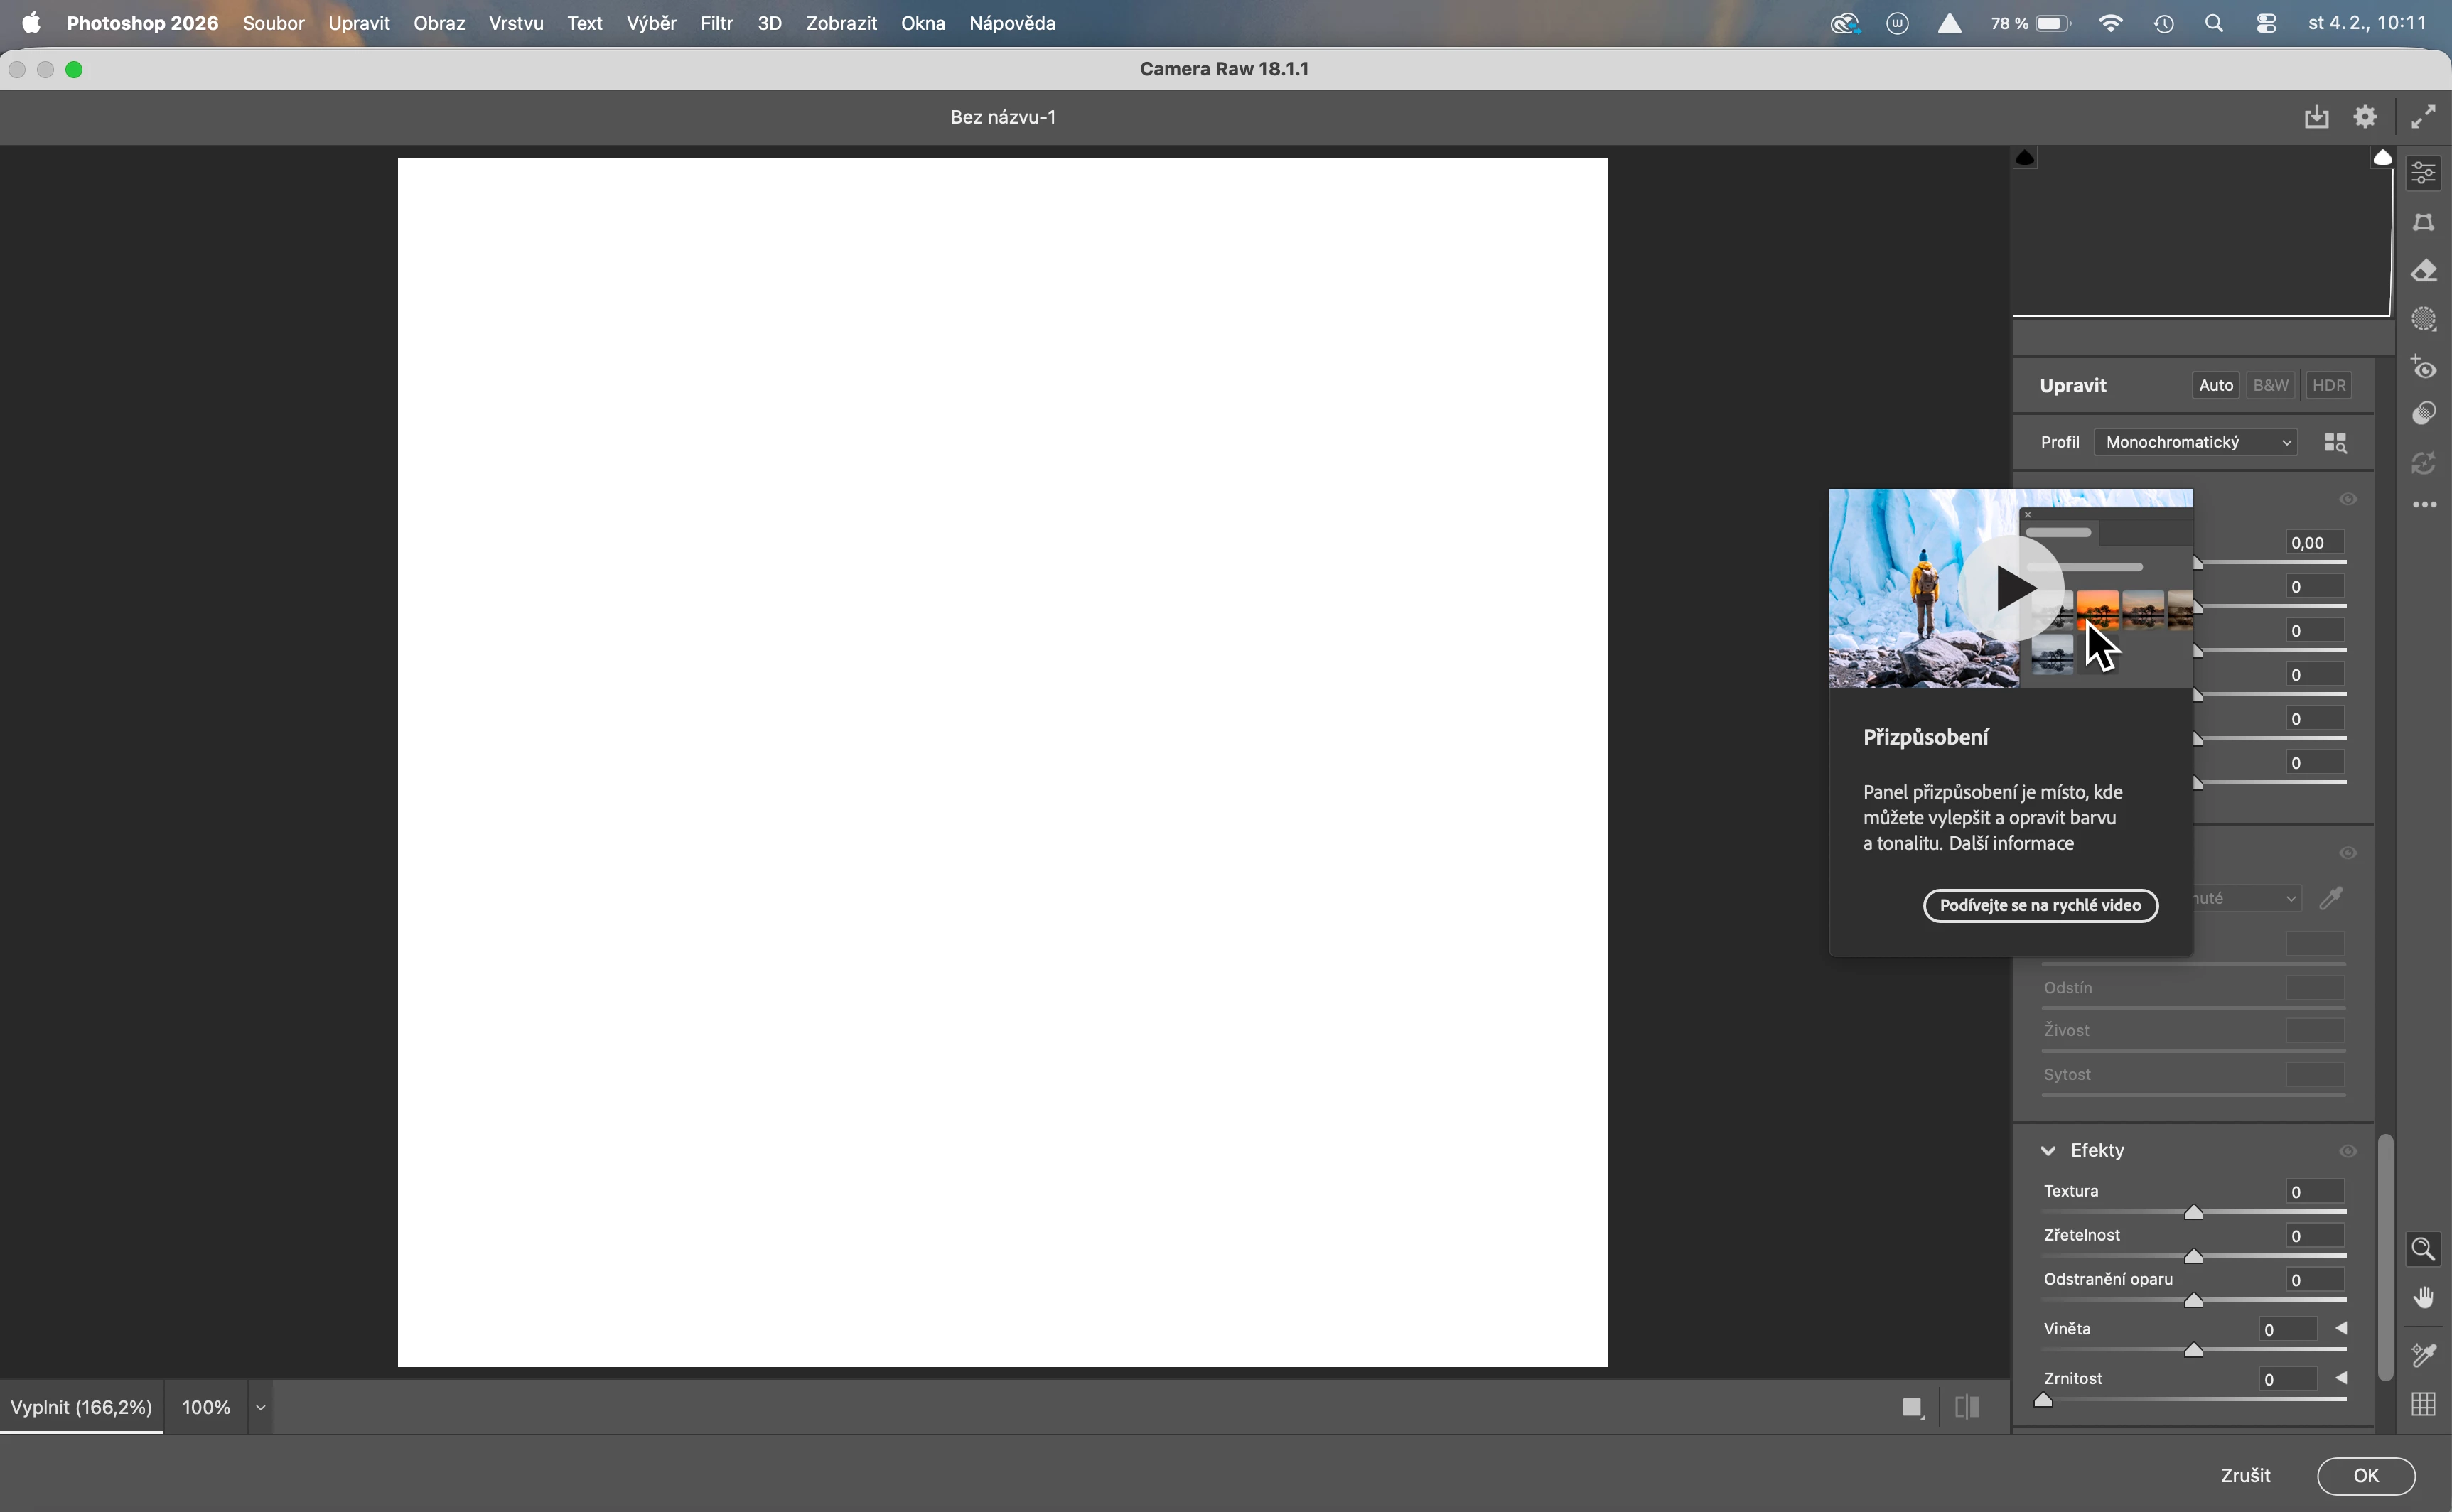
Task: Click the Textura slider handle
Action: point(2194,1213)
